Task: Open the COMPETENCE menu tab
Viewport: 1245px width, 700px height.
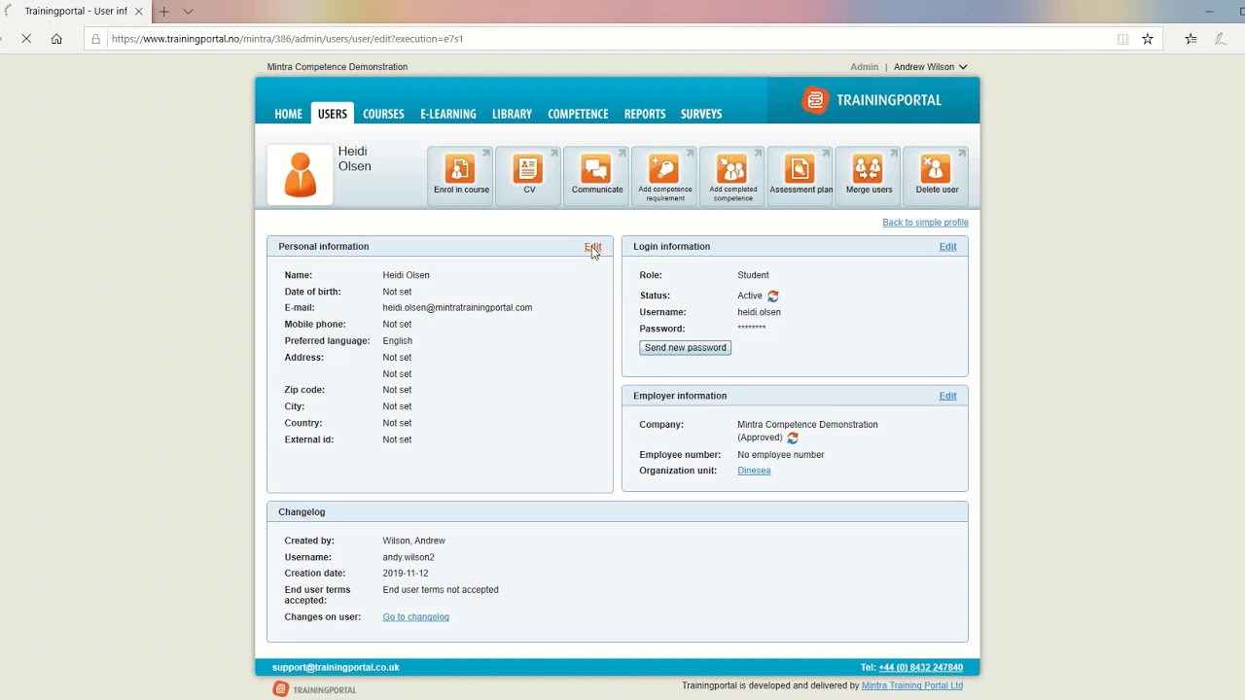Action: 578,114
